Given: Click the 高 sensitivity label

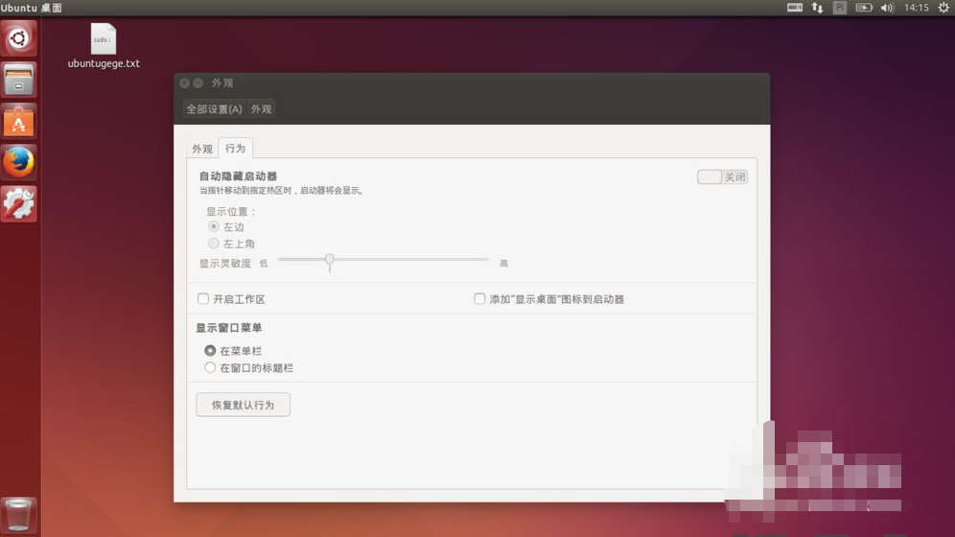Looking at the screenshot, I should tap(503, 264).
